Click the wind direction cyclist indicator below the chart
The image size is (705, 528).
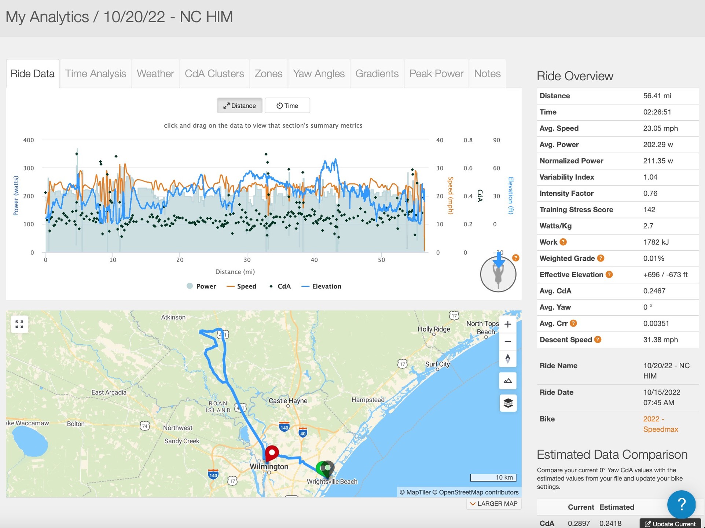[x=498, y=274]
